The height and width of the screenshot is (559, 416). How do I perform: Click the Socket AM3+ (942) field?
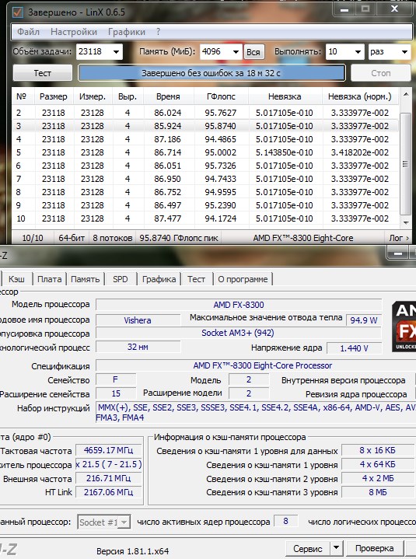(238, 333)
